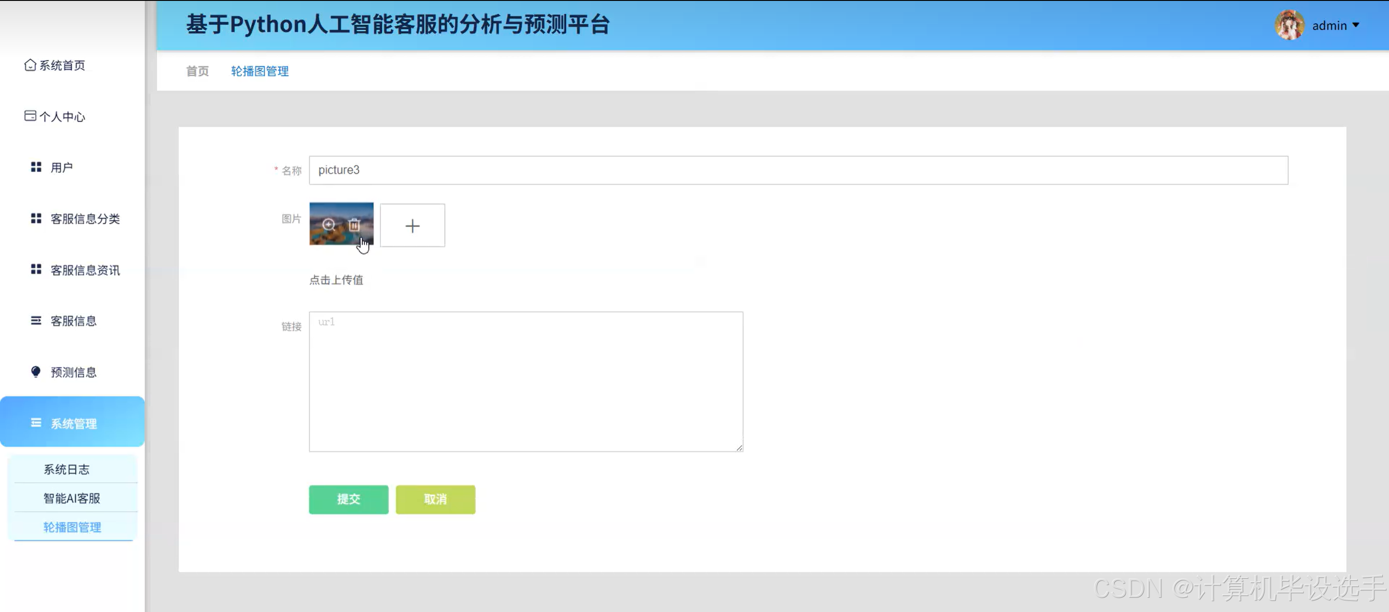The image size is (1389, 612).
Task: Click the bulb icon beside 预测信息
Action: [x=36, y=372]
